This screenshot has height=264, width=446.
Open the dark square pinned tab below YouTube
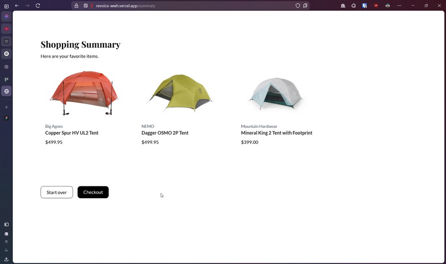point(7,42)
